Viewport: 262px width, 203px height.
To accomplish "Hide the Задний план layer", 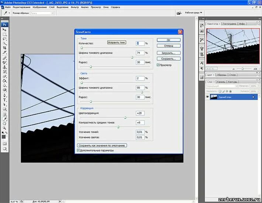I will 207,97.
